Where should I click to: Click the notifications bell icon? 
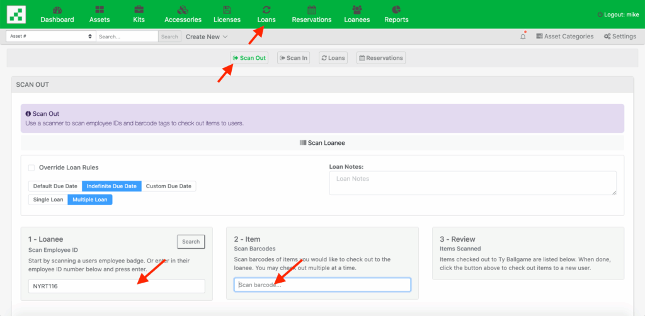click(x=523, y=37)
